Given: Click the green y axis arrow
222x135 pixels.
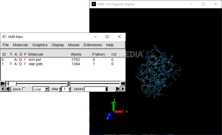Looking at the screenshot, I should [114, 106].
